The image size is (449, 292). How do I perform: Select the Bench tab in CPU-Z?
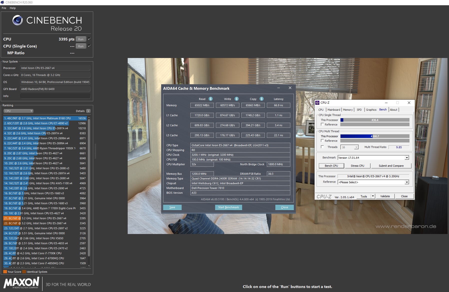383,109
